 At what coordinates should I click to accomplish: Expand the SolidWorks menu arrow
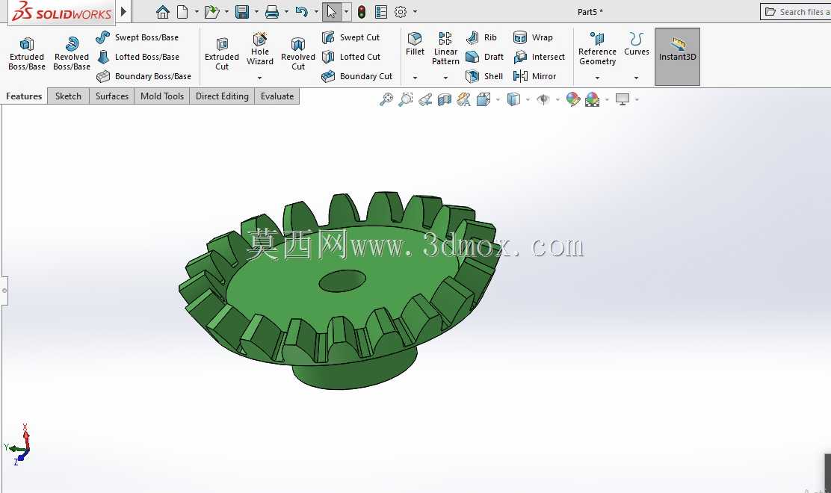pos(123,11)
